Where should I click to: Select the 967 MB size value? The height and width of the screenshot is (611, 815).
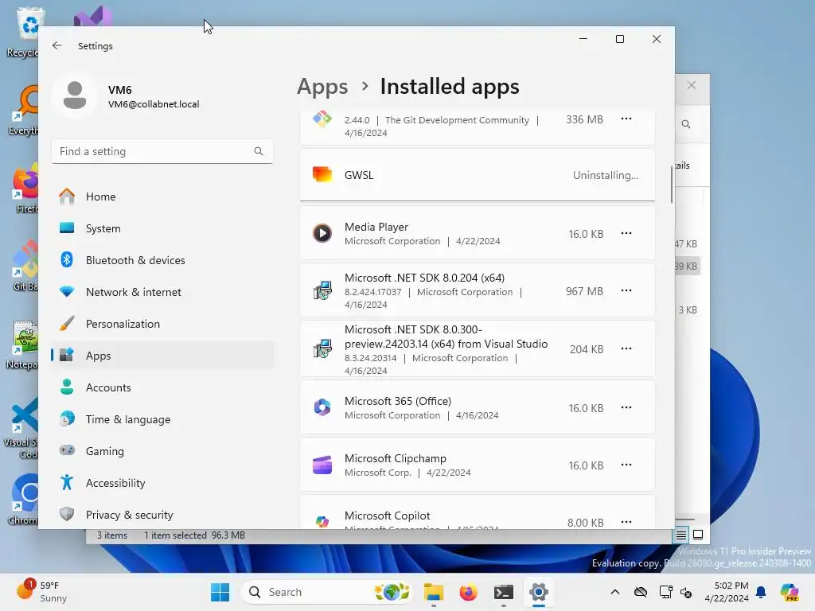click(x=584, y=291)
